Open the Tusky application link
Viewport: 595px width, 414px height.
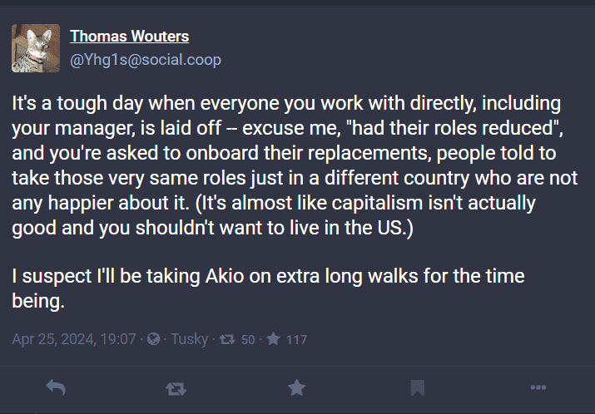(x=189, y=339)
